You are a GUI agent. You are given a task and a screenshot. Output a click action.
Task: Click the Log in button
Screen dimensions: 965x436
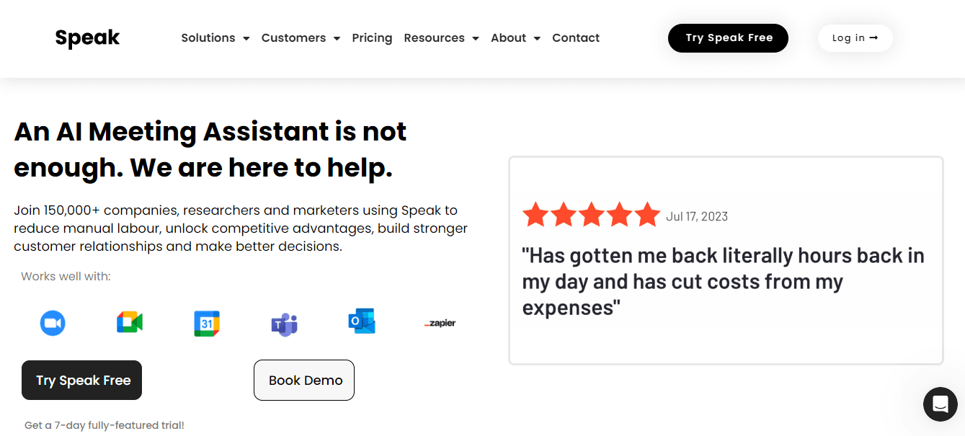pyautogui.click(x=855, y=38)
